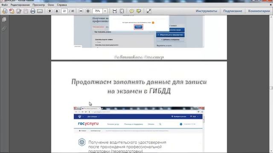The width and height of the screenshot is (273, 153).
Task: Open the zoom level dropdown arrow
Action: pos(105,11)
